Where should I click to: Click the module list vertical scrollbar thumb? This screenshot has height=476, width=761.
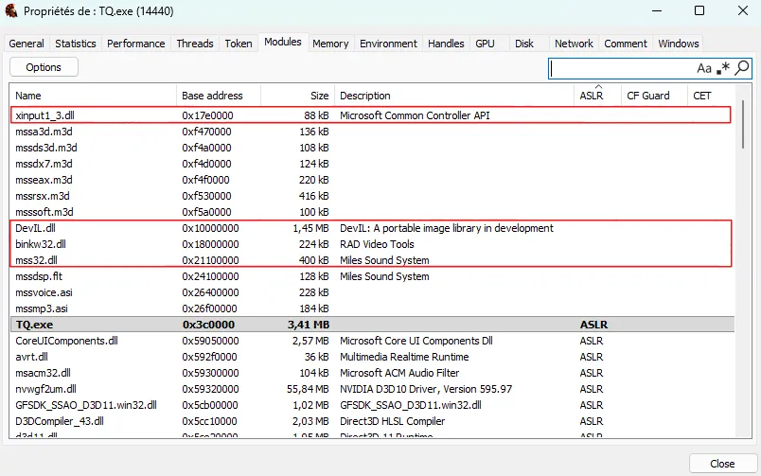click(x=743, y=124)
